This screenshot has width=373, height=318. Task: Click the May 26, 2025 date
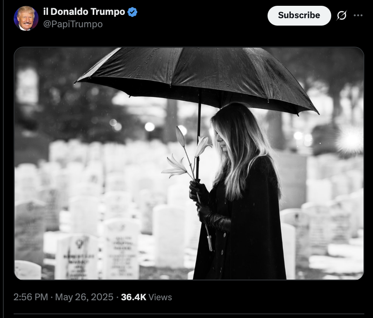click(84, 297)
